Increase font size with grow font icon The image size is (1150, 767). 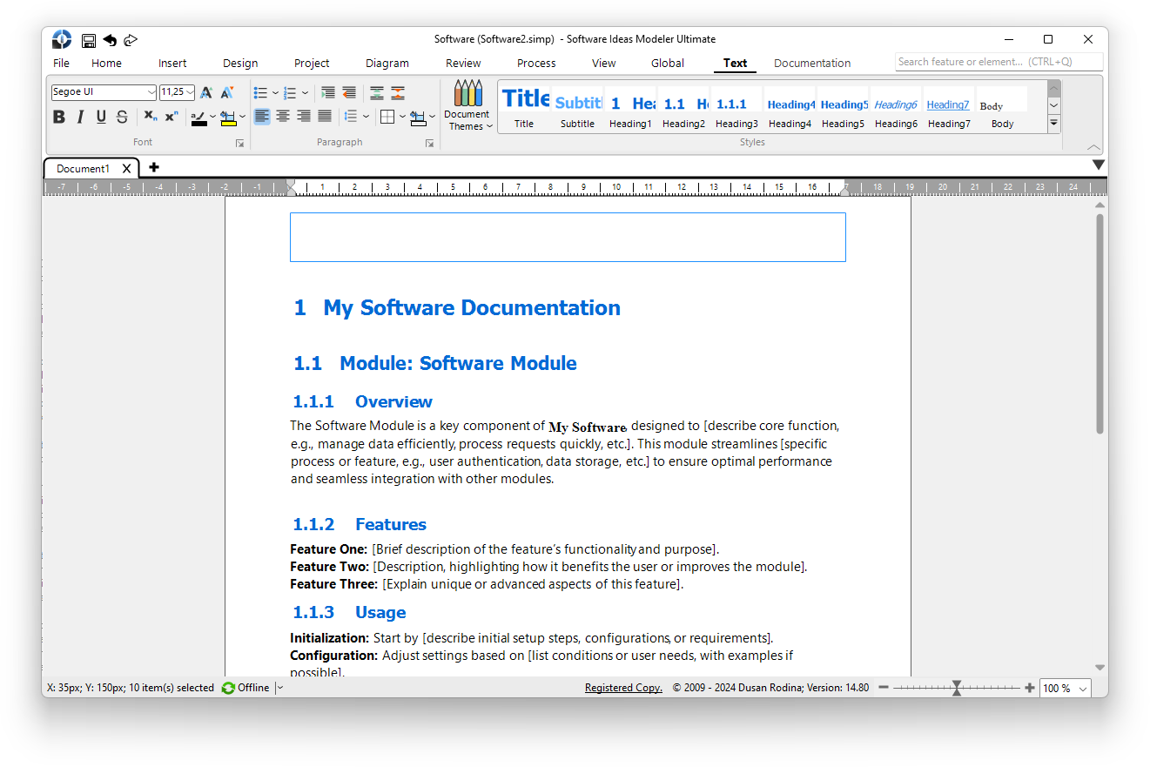pos(206,92)
